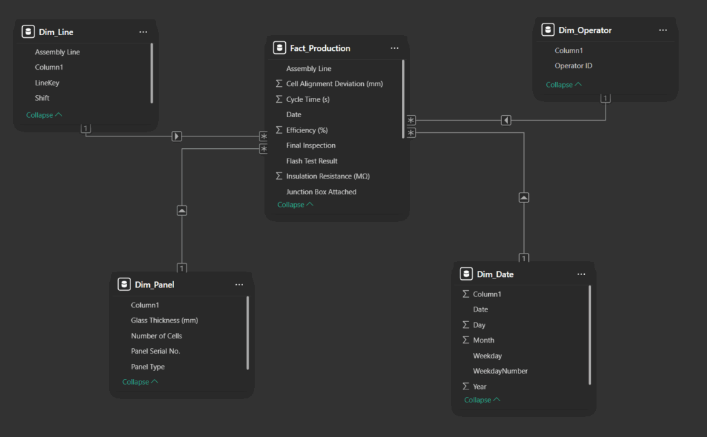The height and width of the screenshot is (437, 707).
Task: Click the Fact_Production table icon
Action: coord(280,48)
